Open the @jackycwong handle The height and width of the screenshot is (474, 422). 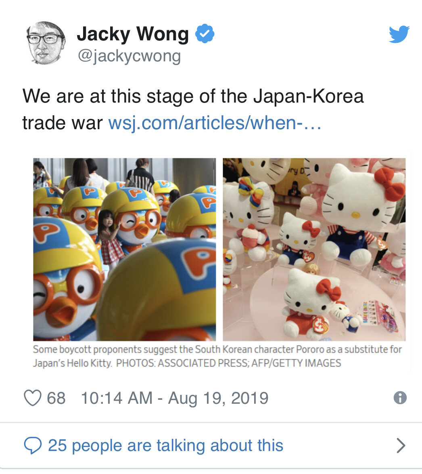click(129, 56)
